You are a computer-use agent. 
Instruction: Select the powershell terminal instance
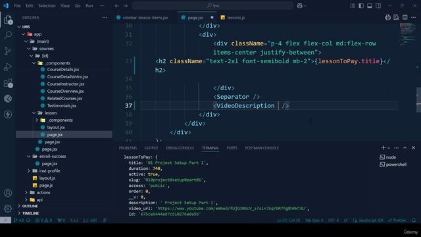pyautogui.click(x=393, y=165)
